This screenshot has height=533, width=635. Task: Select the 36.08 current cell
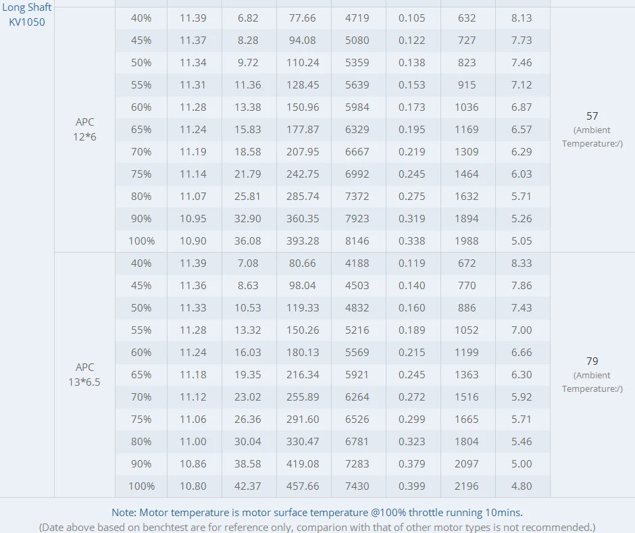pos(248,241)
